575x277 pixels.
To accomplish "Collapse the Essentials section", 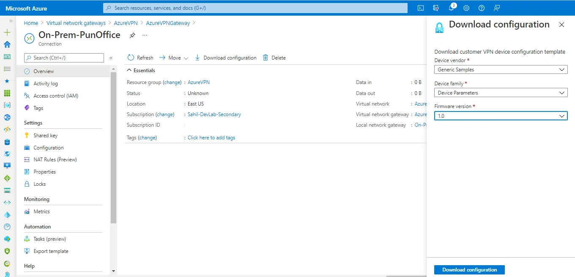I will pos(129,70).
